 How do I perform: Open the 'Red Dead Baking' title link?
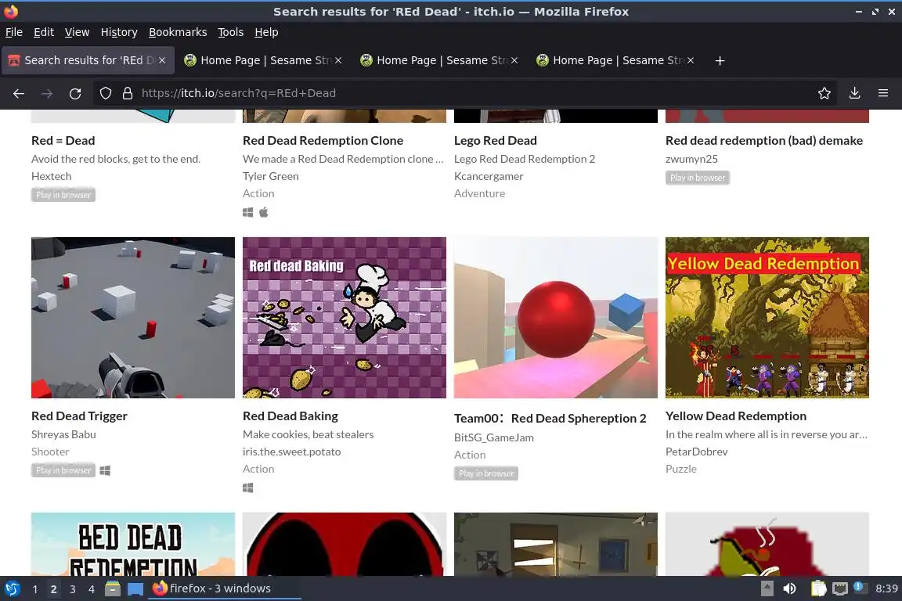(290, 416)
